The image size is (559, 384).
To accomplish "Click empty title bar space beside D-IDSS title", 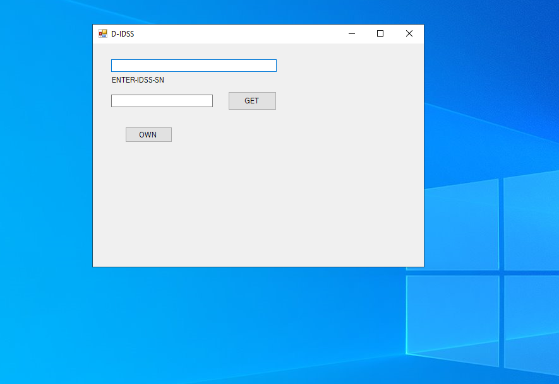I will point(240,34).
